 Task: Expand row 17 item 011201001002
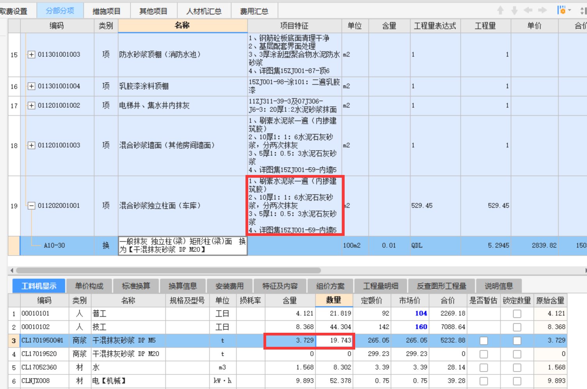(x=31, y=105)
